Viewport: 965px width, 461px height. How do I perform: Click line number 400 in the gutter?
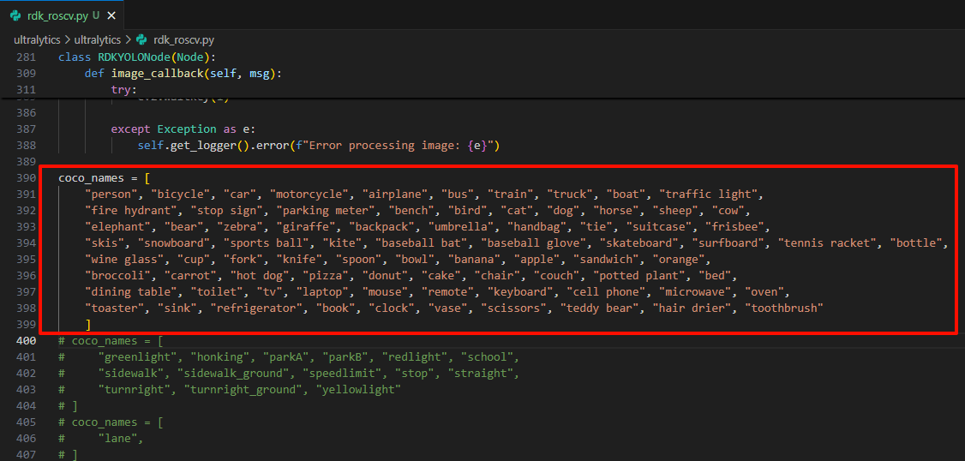coord(25,339)
